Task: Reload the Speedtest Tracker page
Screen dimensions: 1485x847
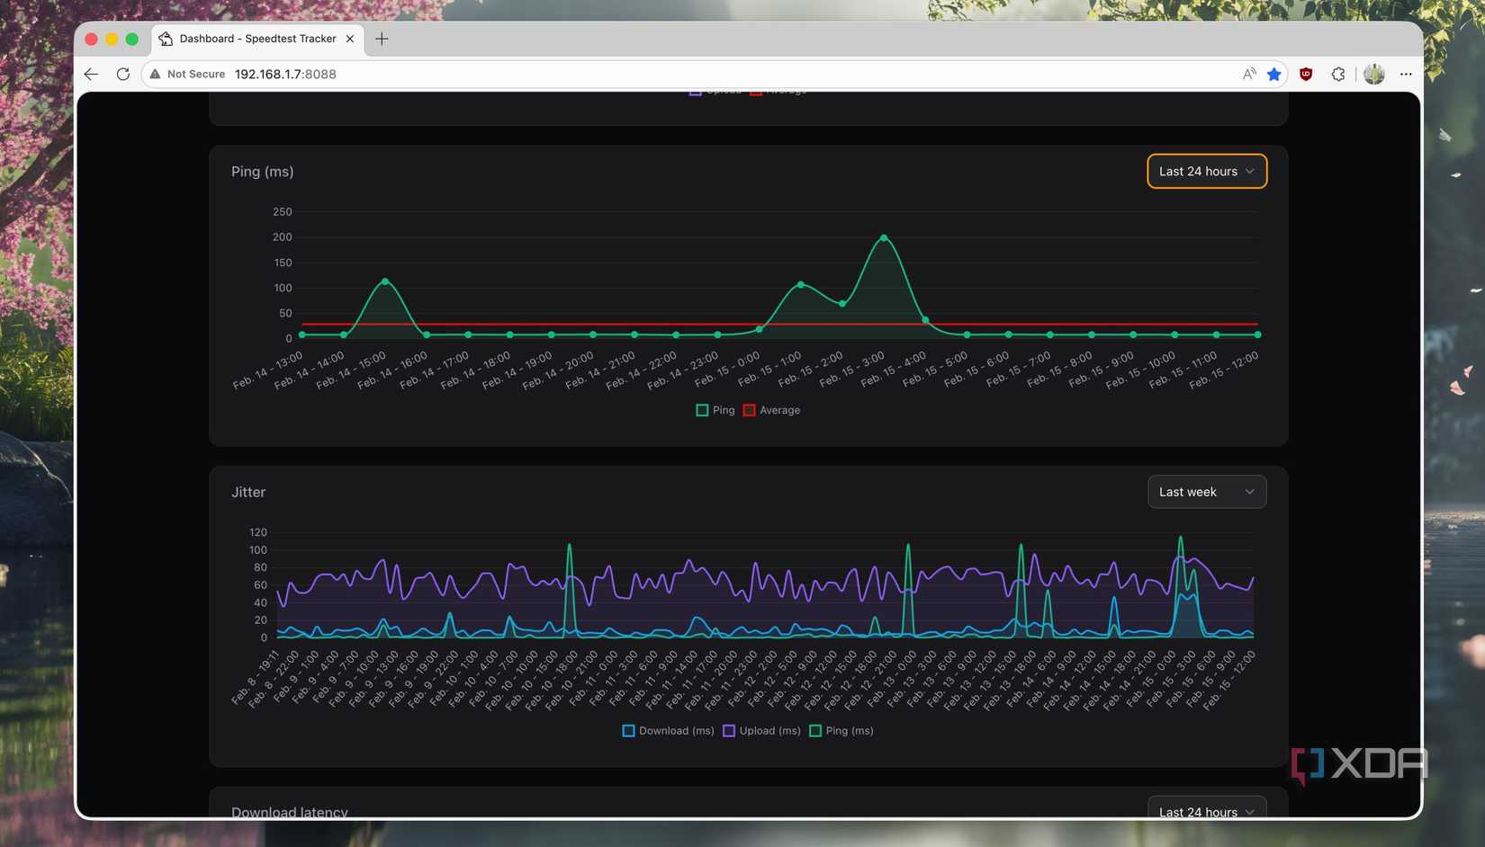Action: click(123, 74)
